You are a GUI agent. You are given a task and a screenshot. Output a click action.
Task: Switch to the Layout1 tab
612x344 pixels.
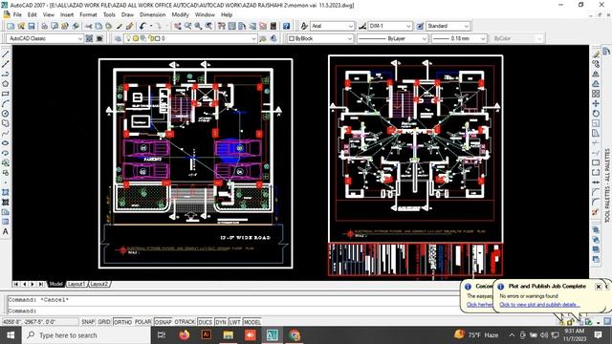tap(76, 285)
